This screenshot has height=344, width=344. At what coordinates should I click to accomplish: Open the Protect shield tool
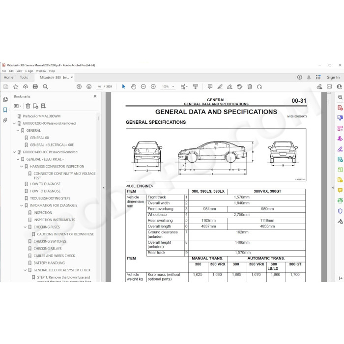click(x=340, y=211)
